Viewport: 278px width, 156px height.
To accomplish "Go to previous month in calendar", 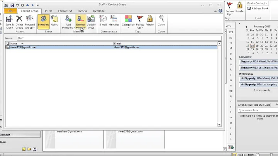I will [246, 27].
